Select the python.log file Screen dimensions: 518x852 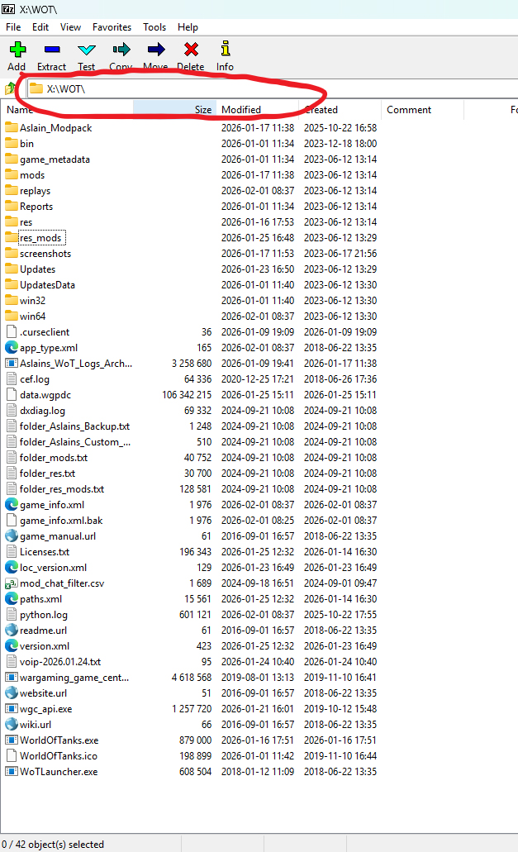(44, 615)
